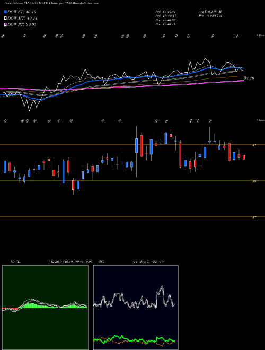The image size is (265, 350).
Task: Click the 'ADX' panel label
Action: [x=101, y=262]
